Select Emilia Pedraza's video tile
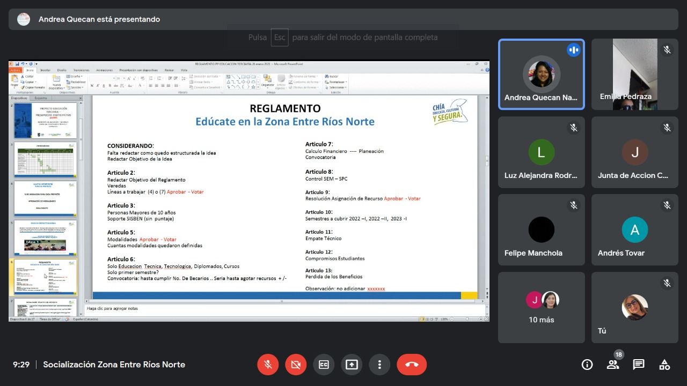Screen dimensions: 687x386 [x=635, y=75]
